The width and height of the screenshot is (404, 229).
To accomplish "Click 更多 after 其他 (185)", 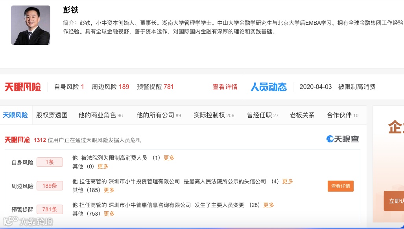I will 109,190.
